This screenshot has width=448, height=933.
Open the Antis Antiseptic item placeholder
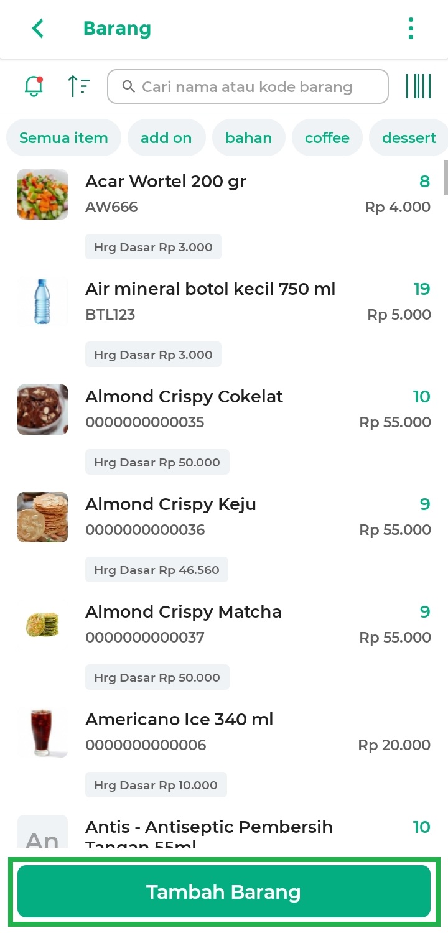tap(42, 833)
